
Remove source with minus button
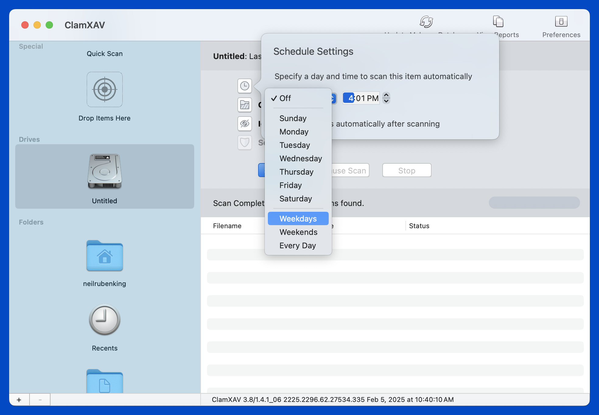coord(40,400)
